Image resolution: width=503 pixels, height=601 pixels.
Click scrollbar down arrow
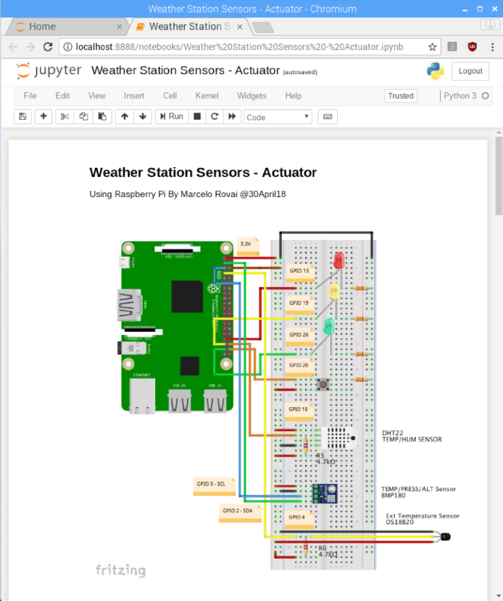tap(498, 596)
